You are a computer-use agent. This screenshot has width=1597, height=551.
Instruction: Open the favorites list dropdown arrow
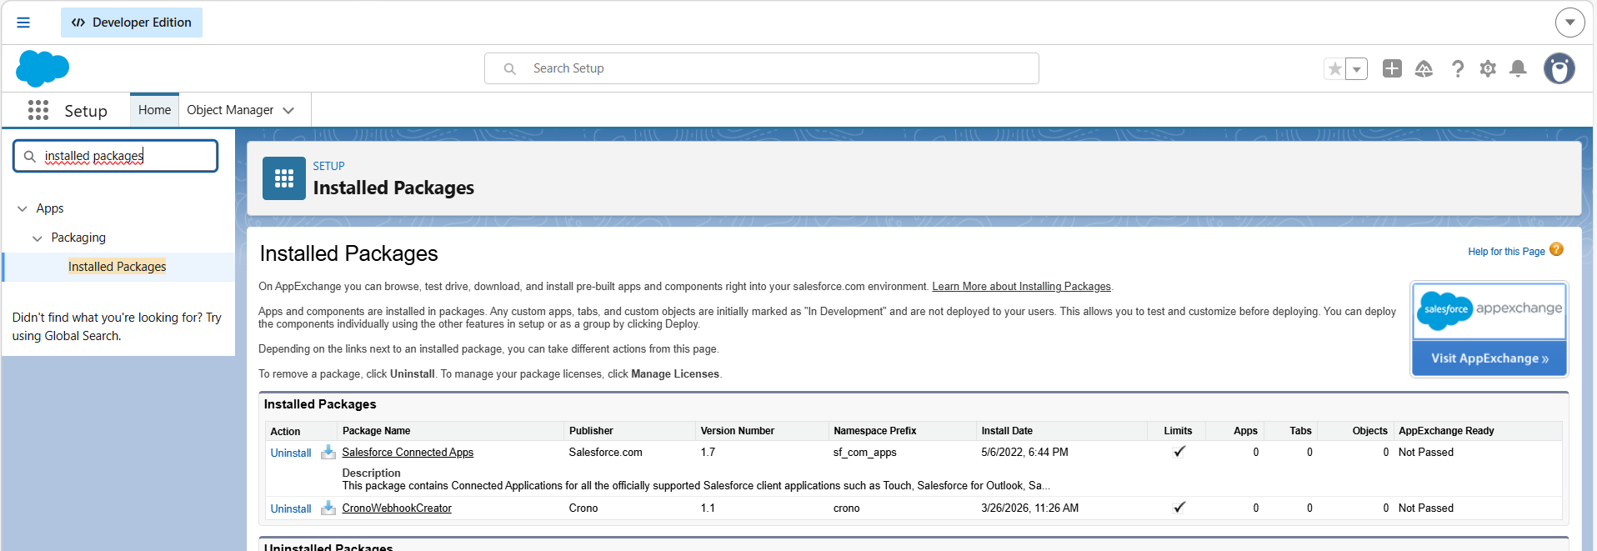pos(1357,69)
